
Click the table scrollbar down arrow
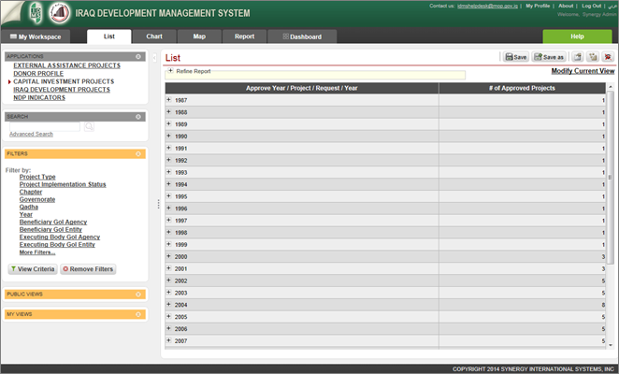[x=611, y=345]
